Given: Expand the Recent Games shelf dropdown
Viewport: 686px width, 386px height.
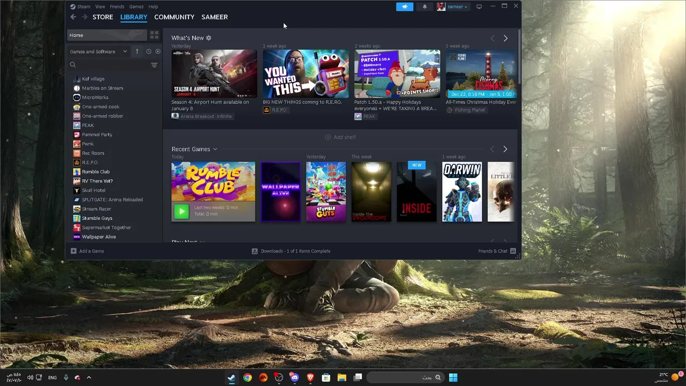Looking at the screenshot, I should 215,149.
